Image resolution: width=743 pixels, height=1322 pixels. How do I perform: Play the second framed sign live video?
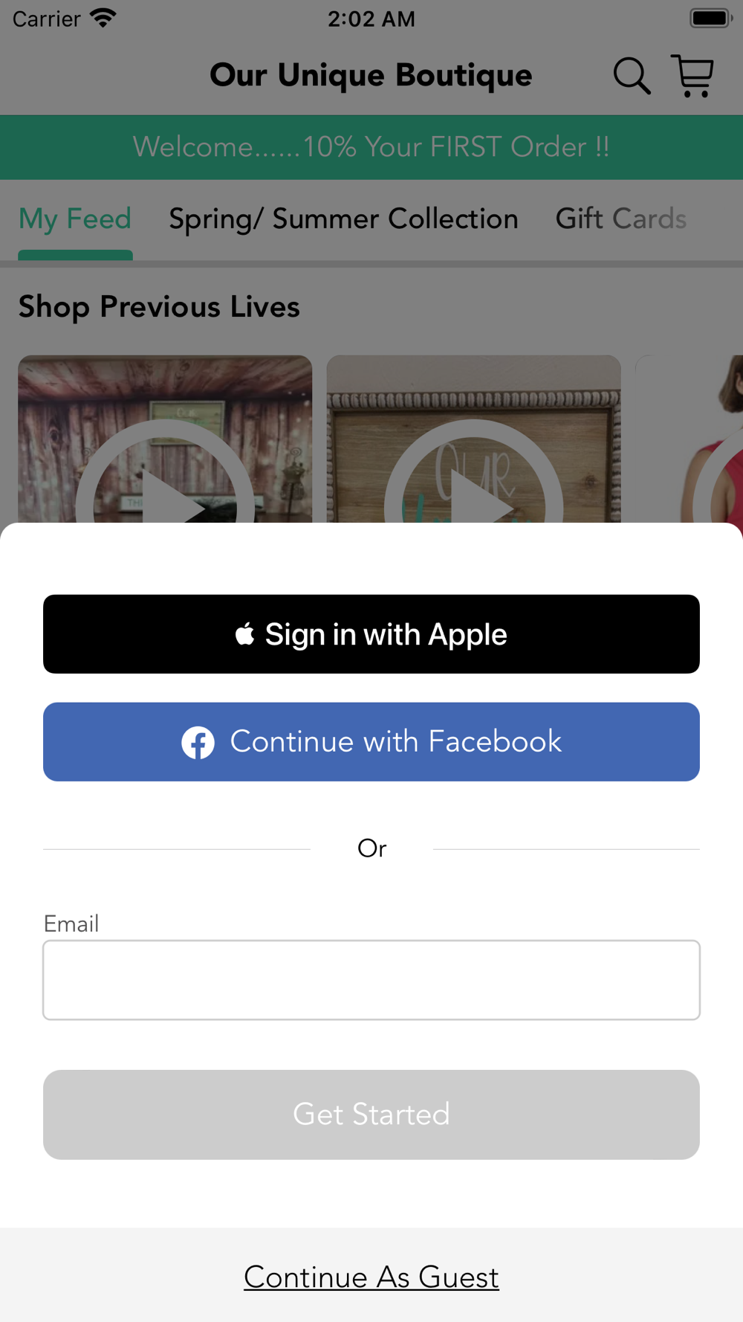[473, 439]
